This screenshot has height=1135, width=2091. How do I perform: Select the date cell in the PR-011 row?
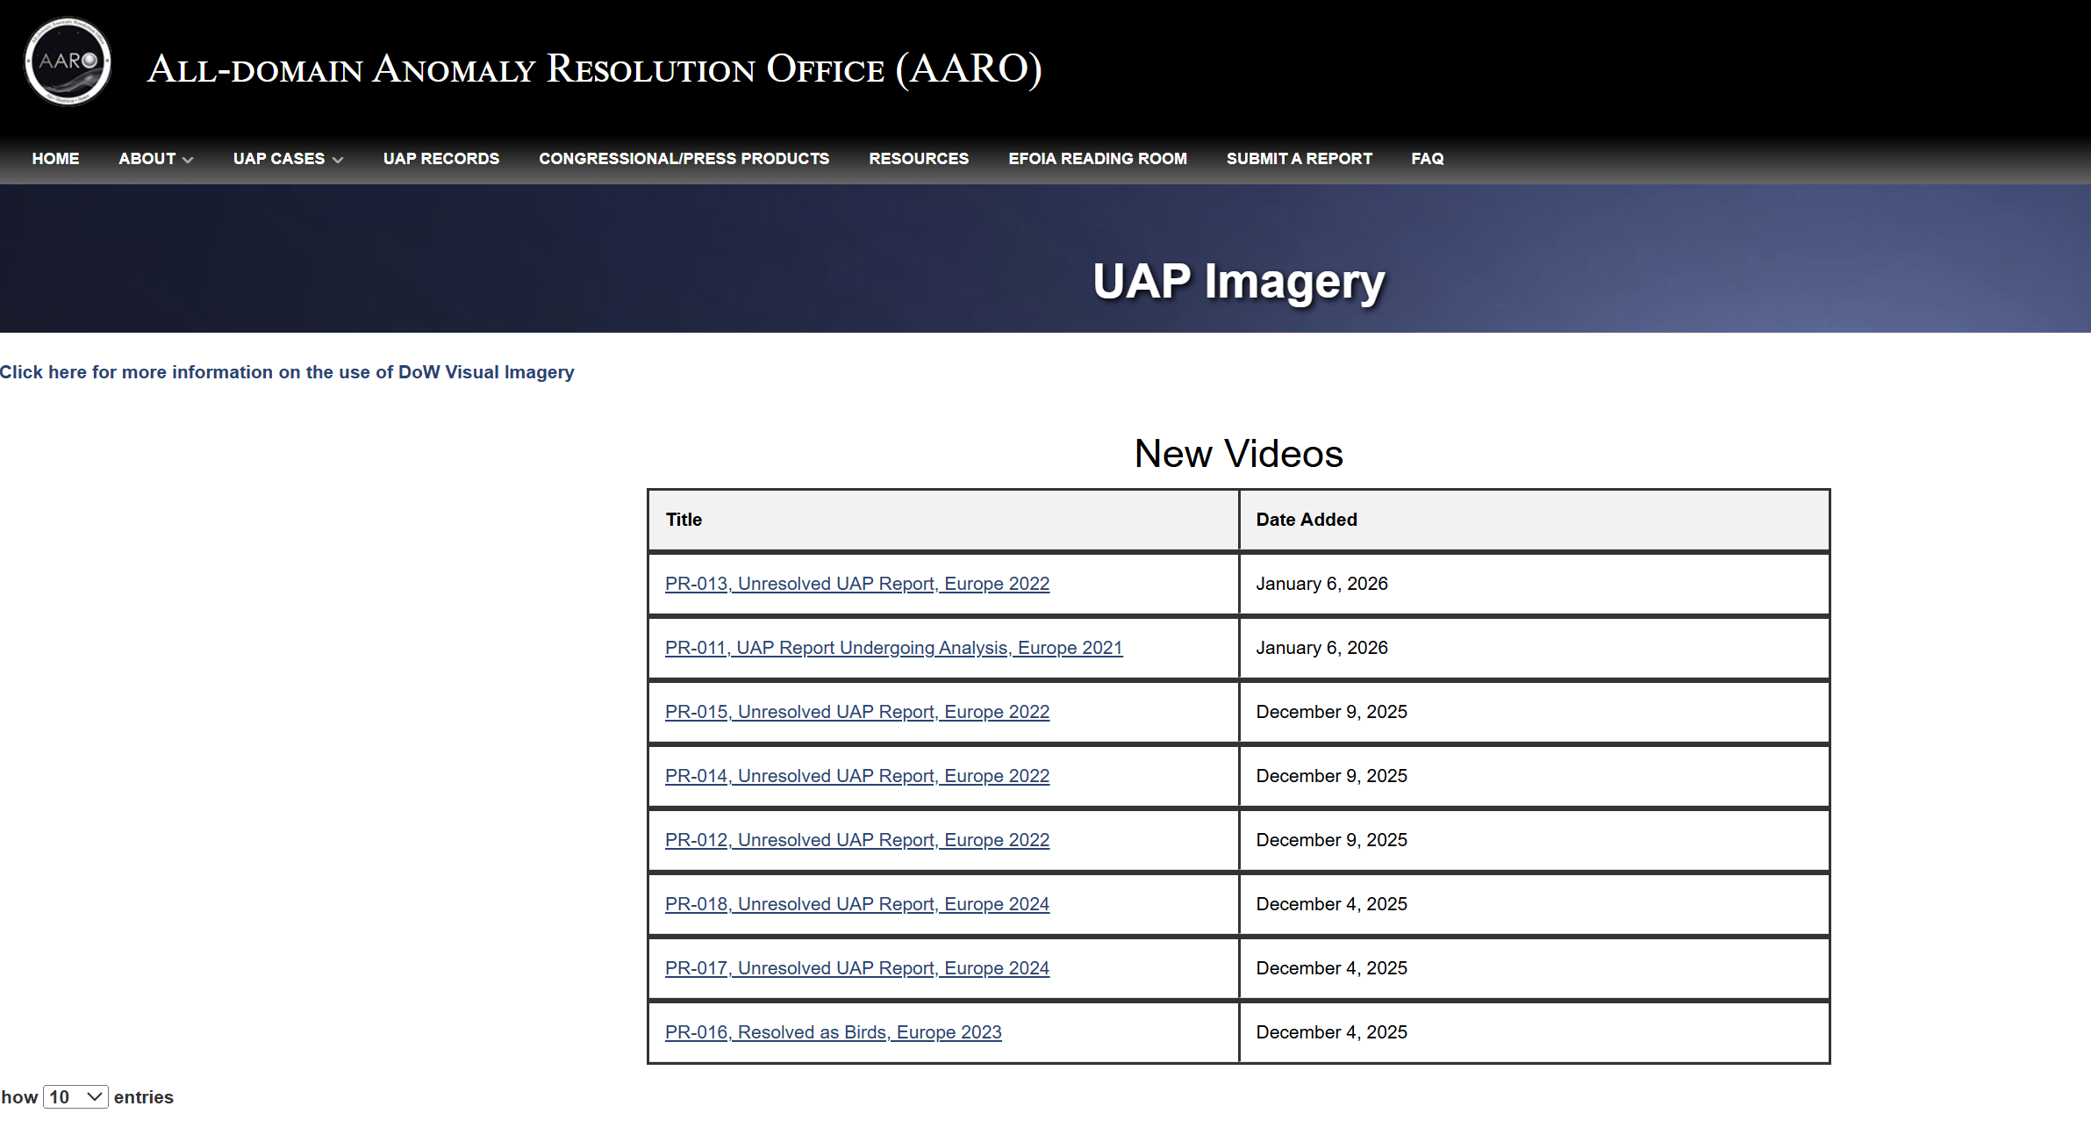coord(1534,648)
